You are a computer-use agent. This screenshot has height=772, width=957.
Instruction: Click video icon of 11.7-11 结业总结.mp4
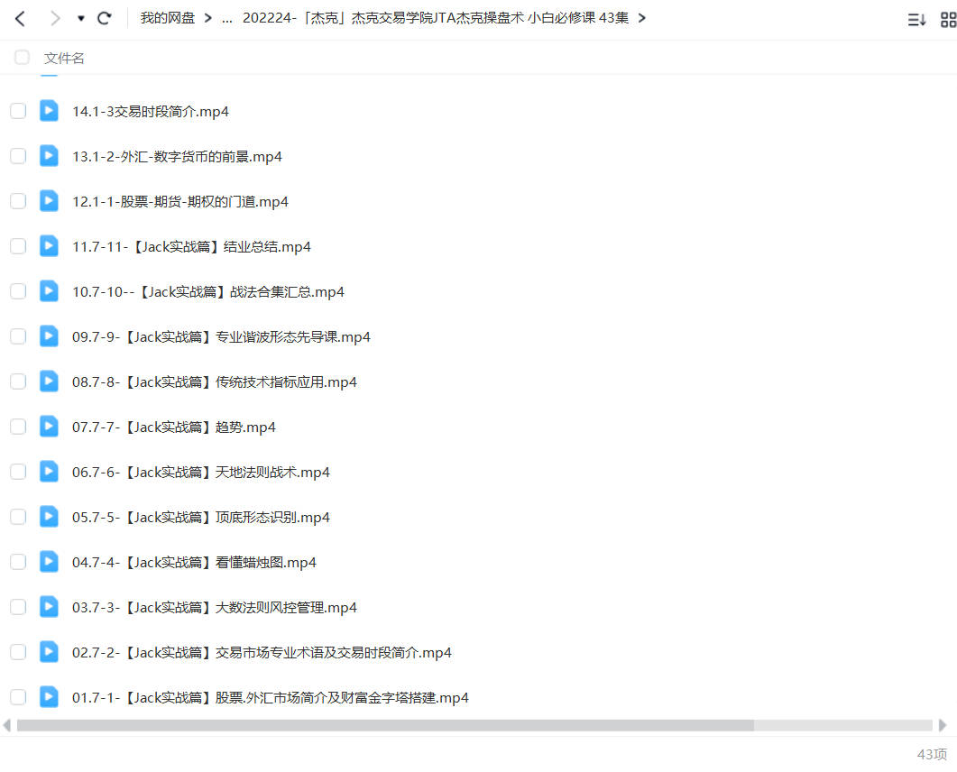coord(49,246)
